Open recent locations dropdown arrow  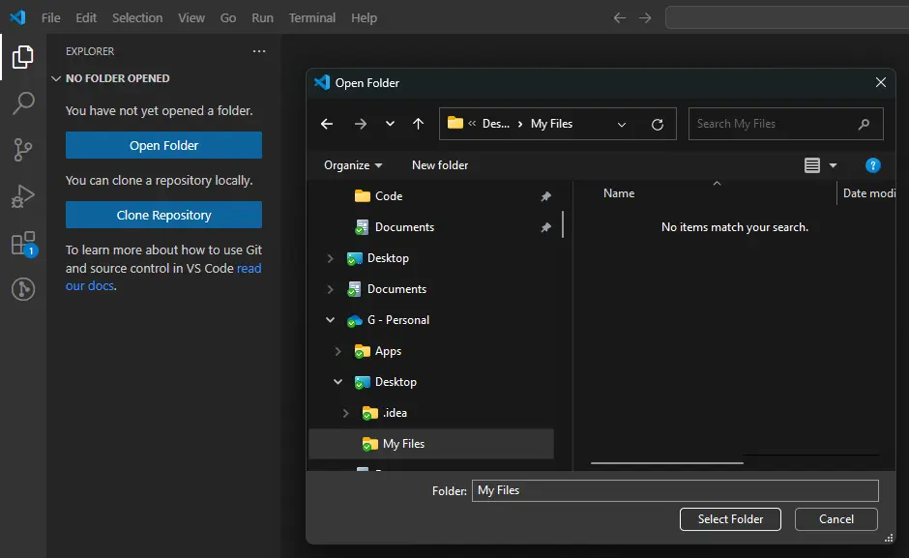[390, 124]
